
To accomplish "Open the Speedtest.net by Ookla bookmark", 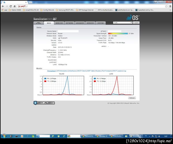I will (x=144, y=10).
